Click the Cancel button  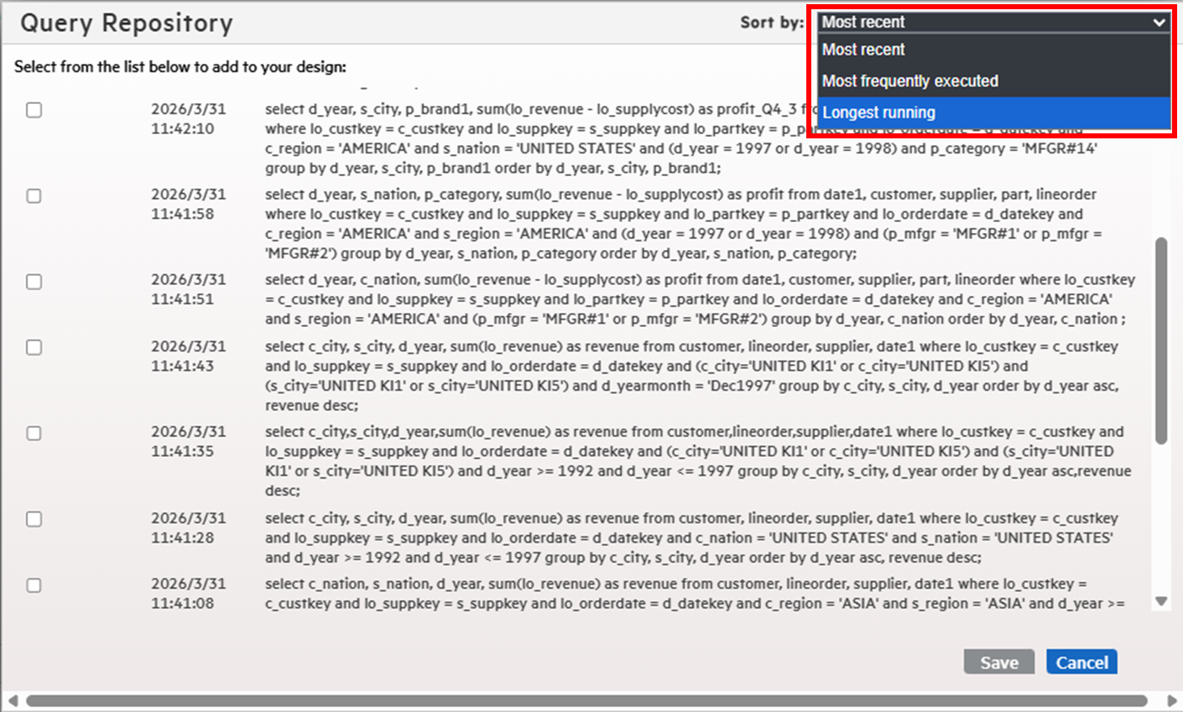tap(1081, 663)
